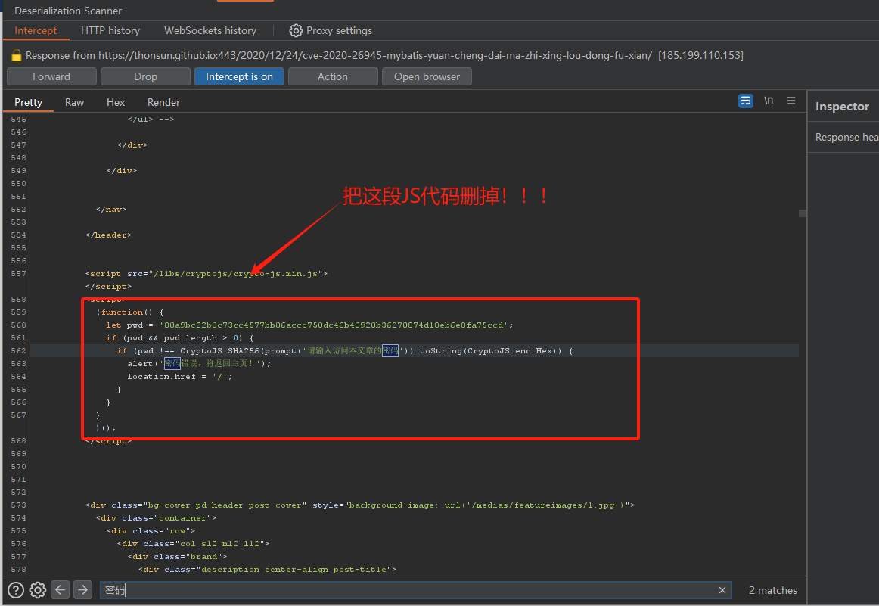Screen dimensions: 879x606
Task: Click the div class="brand" line 577
Action: [177, 556]
